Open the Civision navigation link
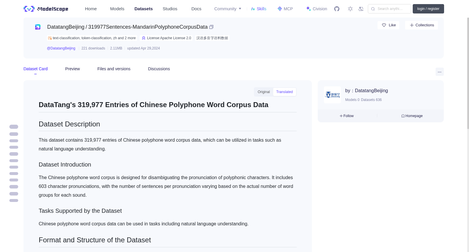The height and width of the screenshot is (252, 469). click(x=316, y=9)
